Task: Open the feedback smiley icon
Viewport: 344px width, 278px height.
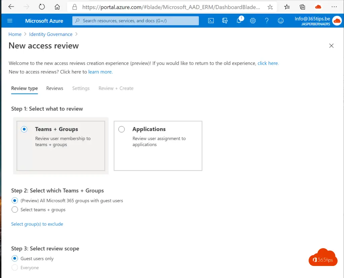Action: [x=281, y=21]
